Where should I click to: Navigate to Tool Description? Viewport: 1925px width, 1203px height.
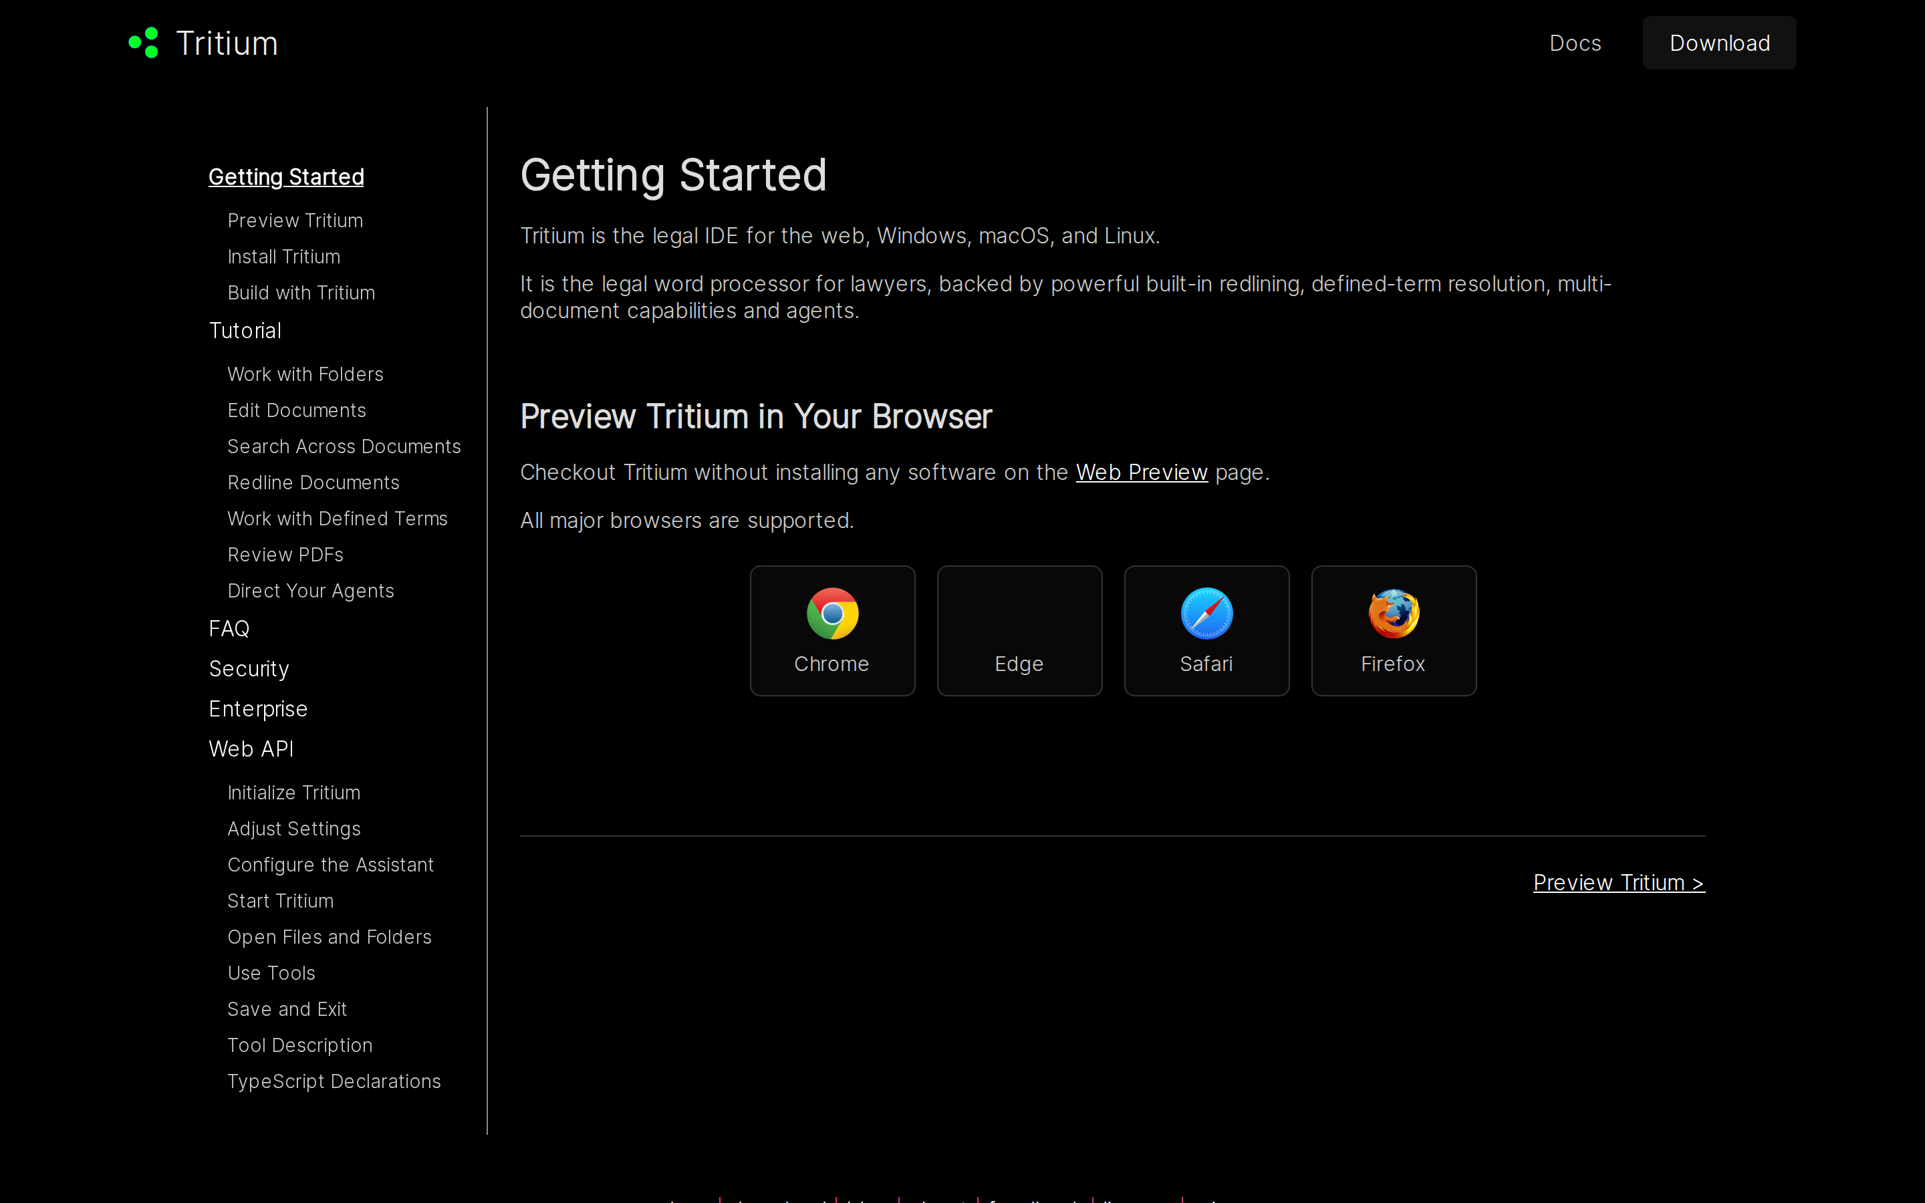[x=300, y=1045]
